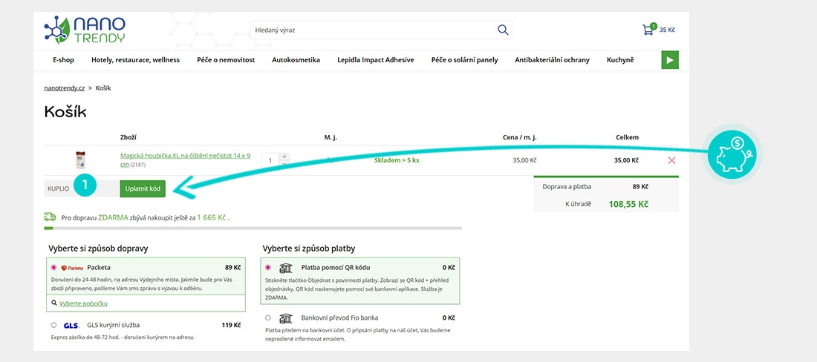The image size is (817, 362).
Task: Open Péče o nemovitost category
Action: [226, 60]
